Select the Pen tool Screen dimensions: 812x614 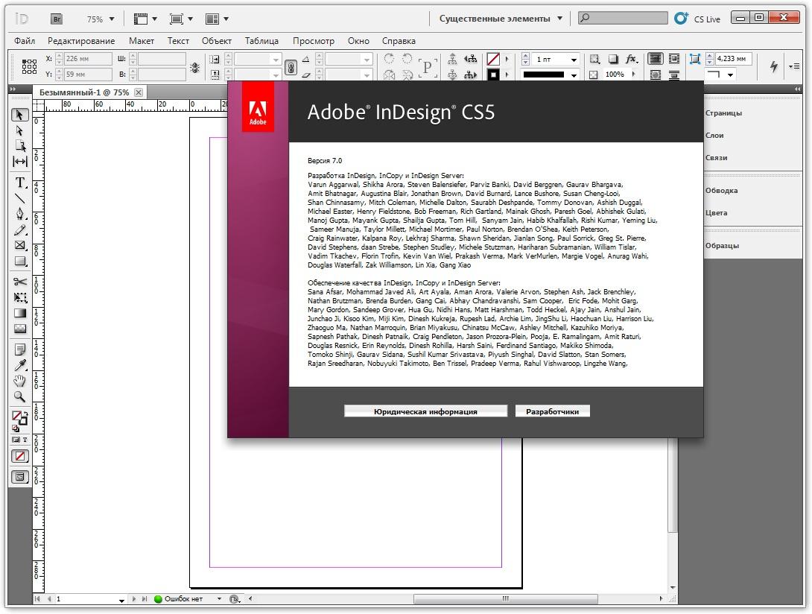tap(19, 213)
